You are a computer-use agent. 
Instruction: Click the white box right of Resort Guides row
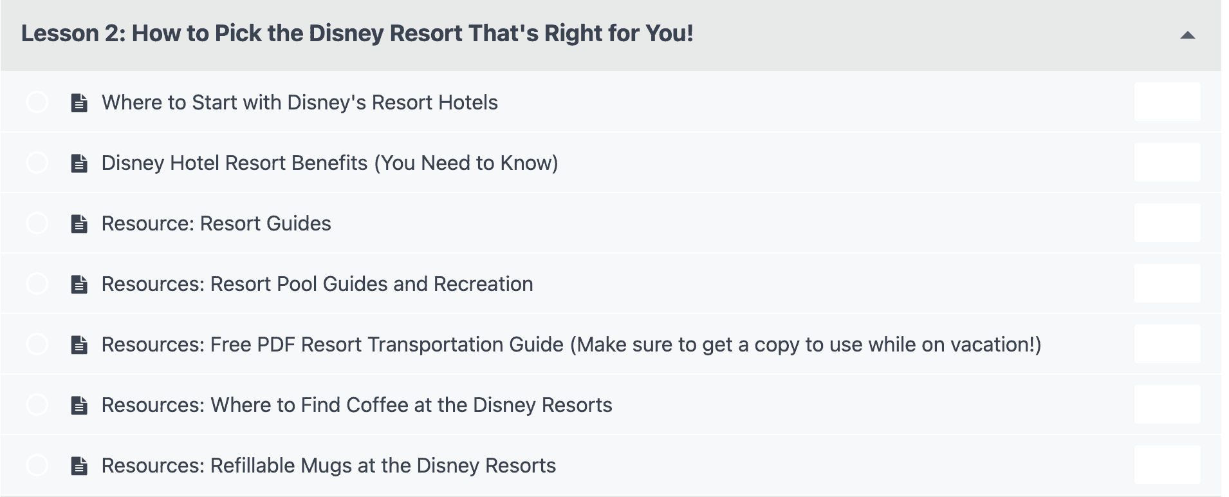1167,223
